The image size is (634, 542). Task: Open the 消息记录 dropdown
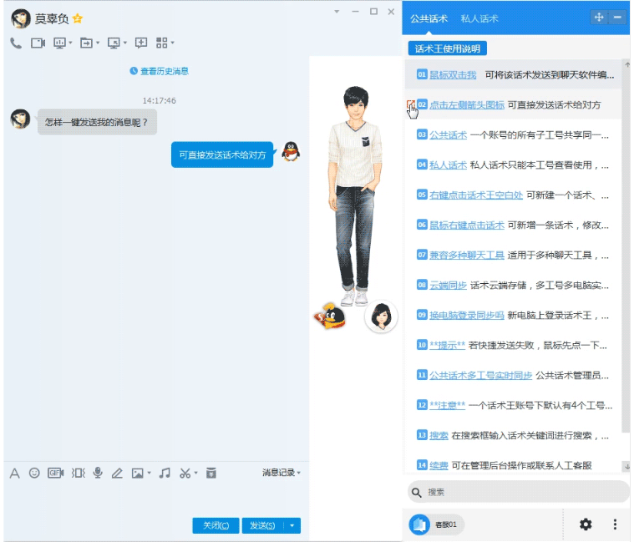pos(281,472)
